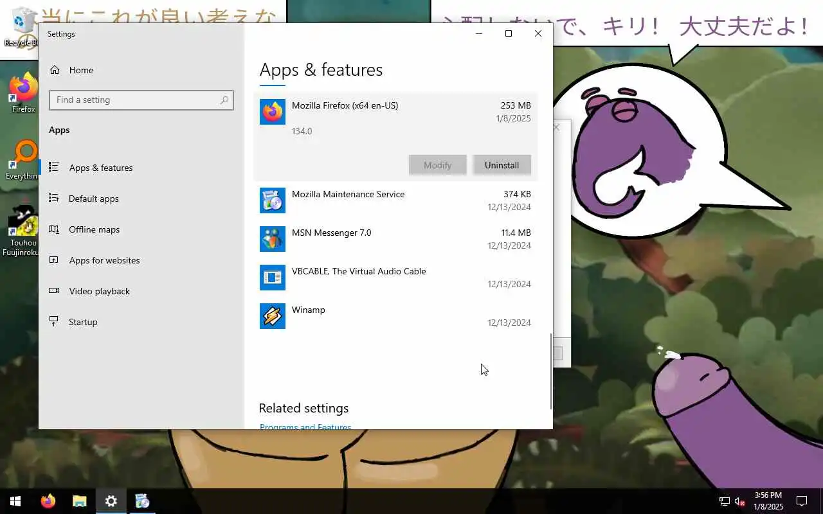Open the Recycle Bin desktop icon
Image resolution: width=823 pixels, height=514 pixels.
pos(24,26)
